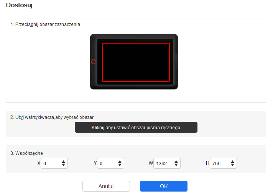Decrease the X coordinate with down arrow
This screenshot has width=273, height=195.
[x=64, y=166]
